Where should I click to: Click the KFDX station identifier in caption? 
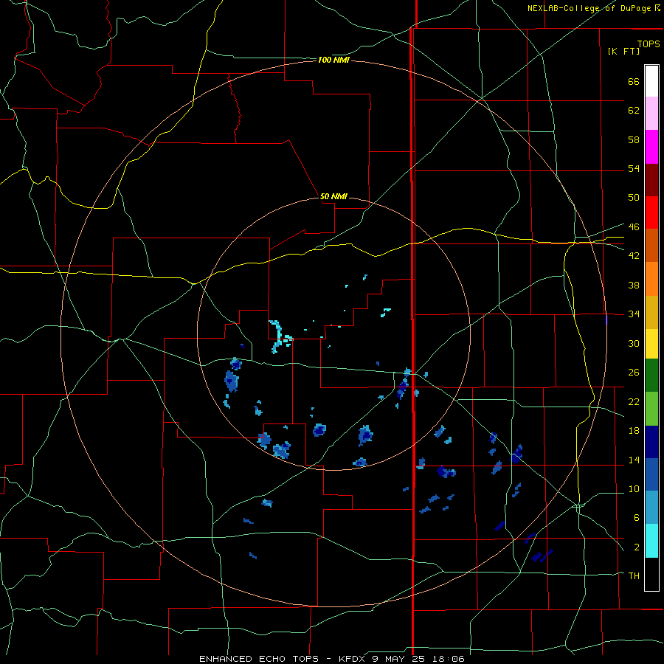353,659
